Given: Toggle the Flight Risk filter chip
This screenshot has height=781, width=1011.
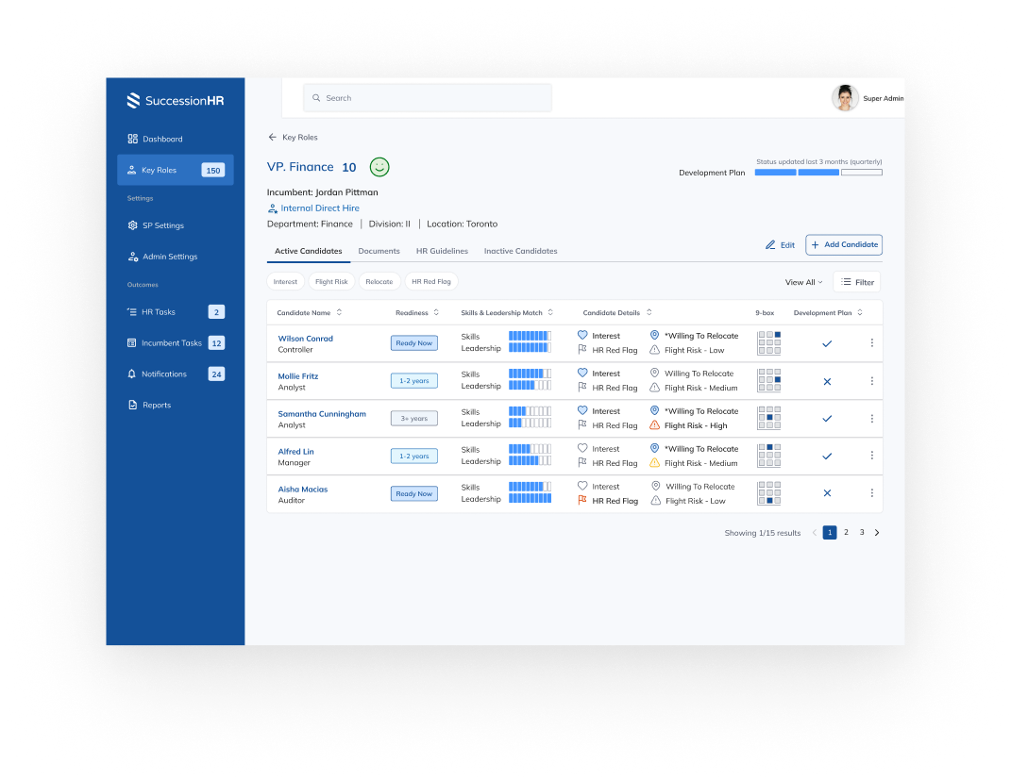Looking at the screenshot, I should pos(331,281).
